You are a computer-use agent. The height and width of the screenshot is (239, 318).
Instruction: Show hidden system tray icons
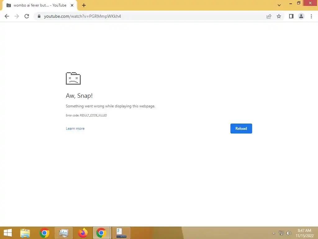274,233
